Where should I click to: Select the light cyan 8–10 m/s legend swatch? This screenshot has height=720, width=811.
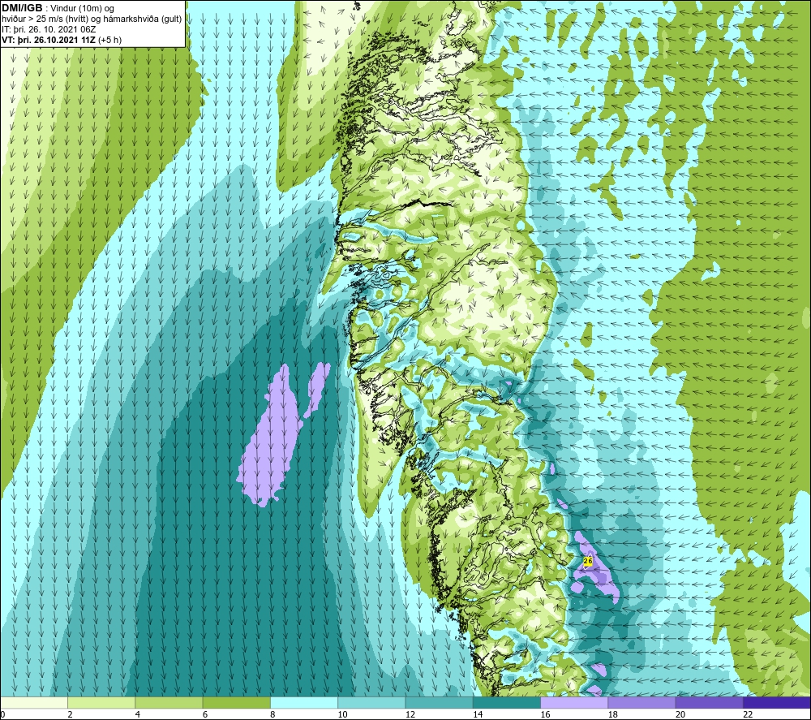click(304, 702)
